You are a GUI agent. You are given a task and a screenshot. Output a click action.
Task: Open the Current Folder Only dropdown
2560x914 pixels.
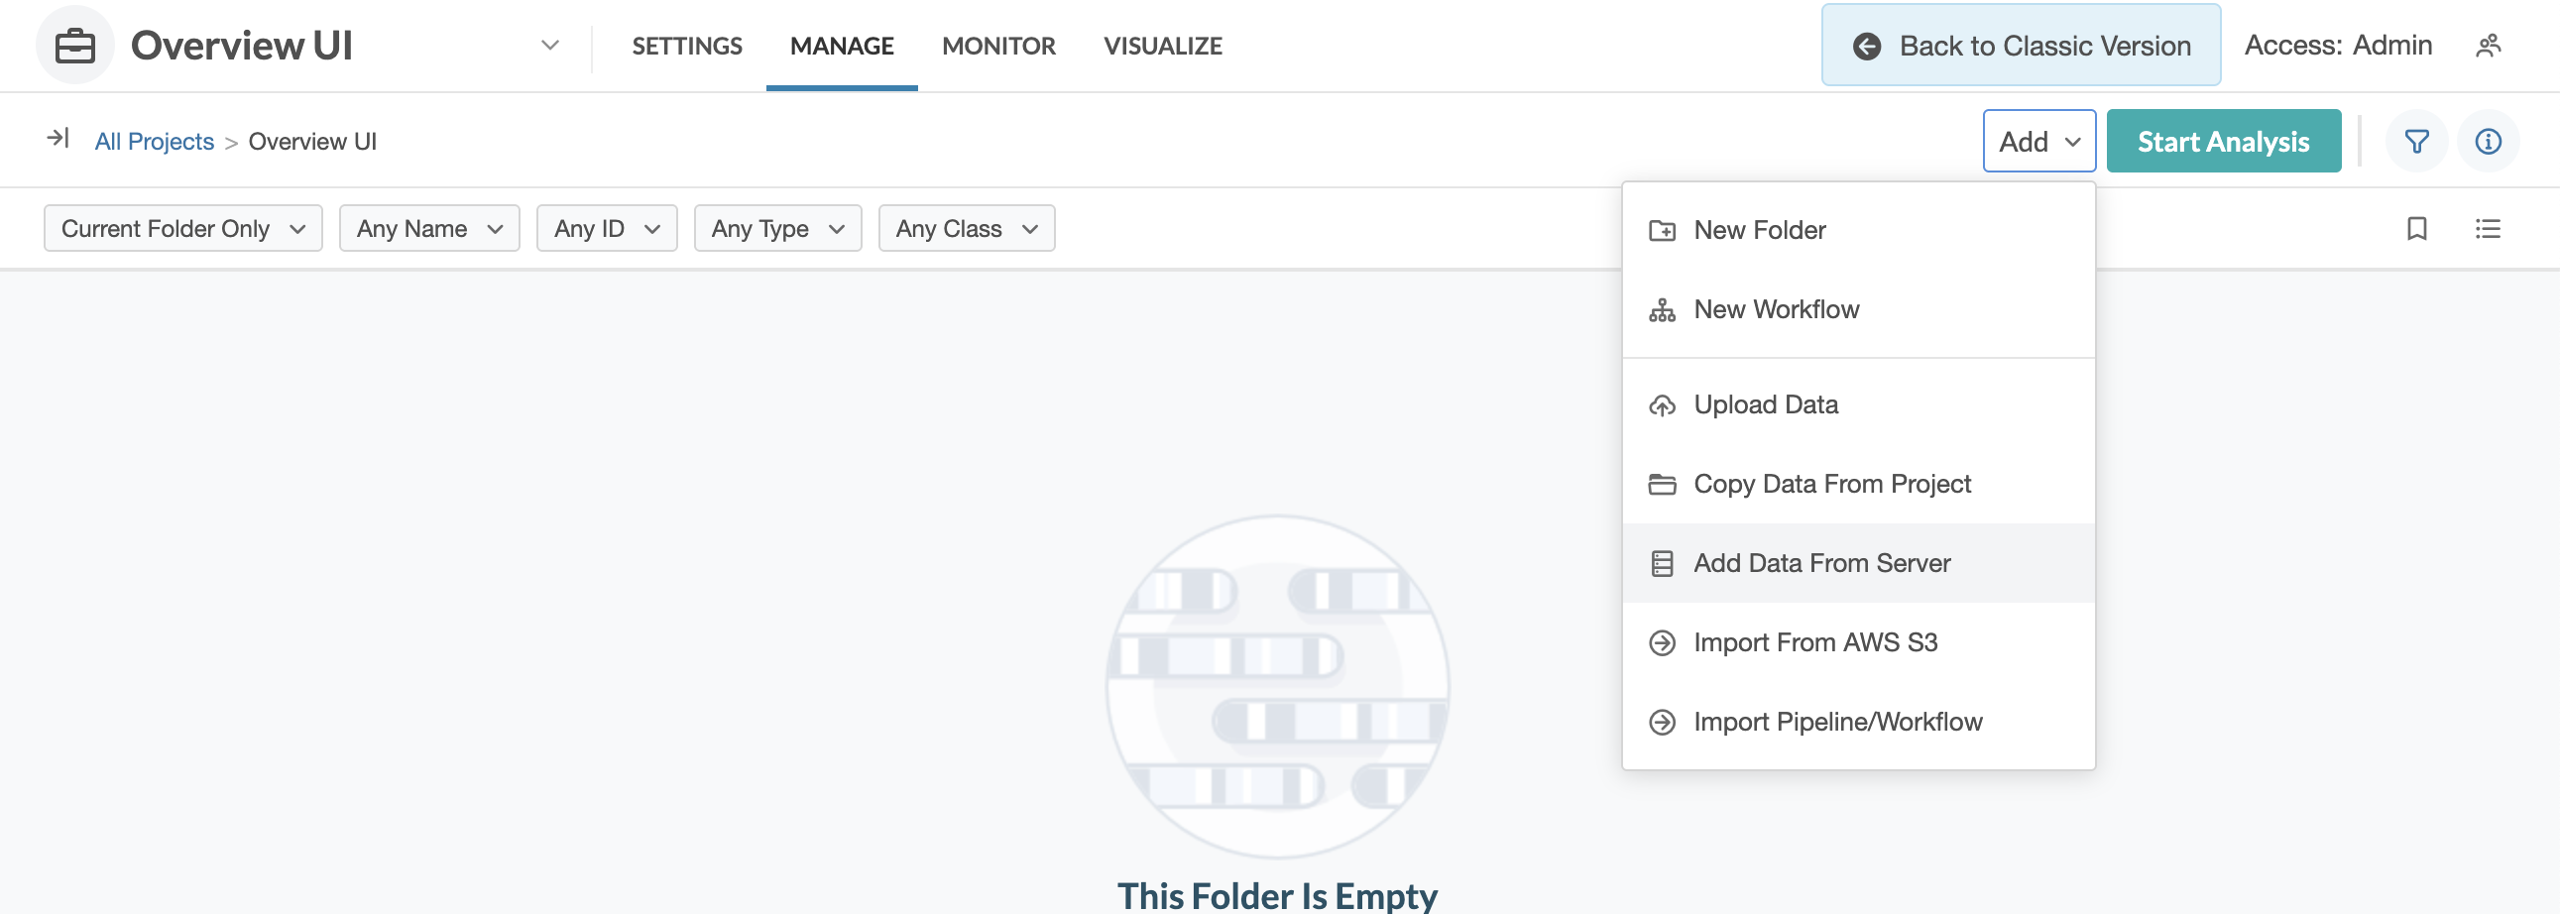pyautogui.click(x=182, y=228)
